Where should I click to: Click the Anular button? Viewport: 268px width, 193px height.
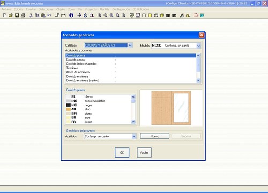(144, 153)
